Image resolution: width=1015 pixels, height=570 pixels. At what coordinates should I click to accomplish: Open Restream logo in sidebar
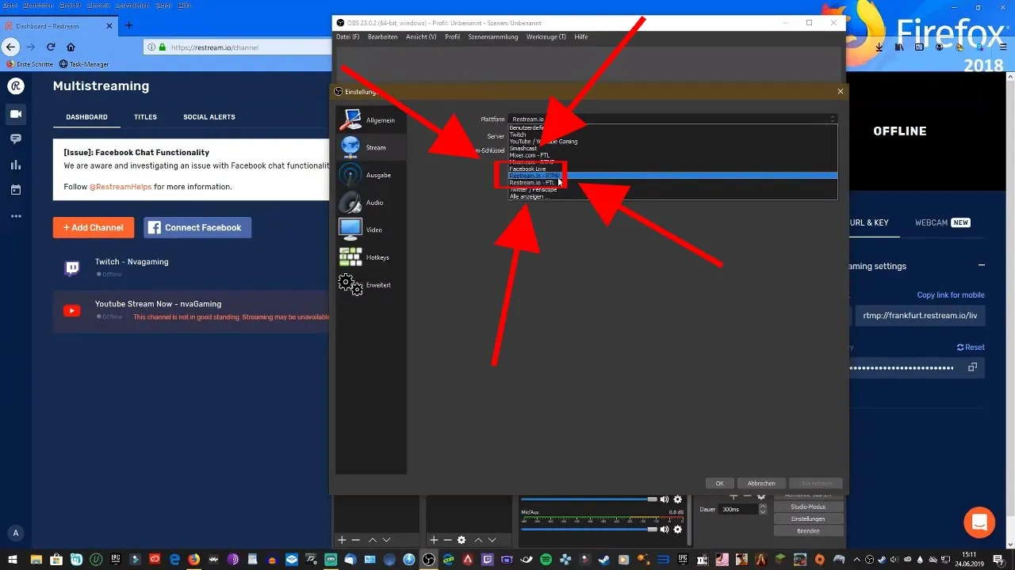click(16, 85)
